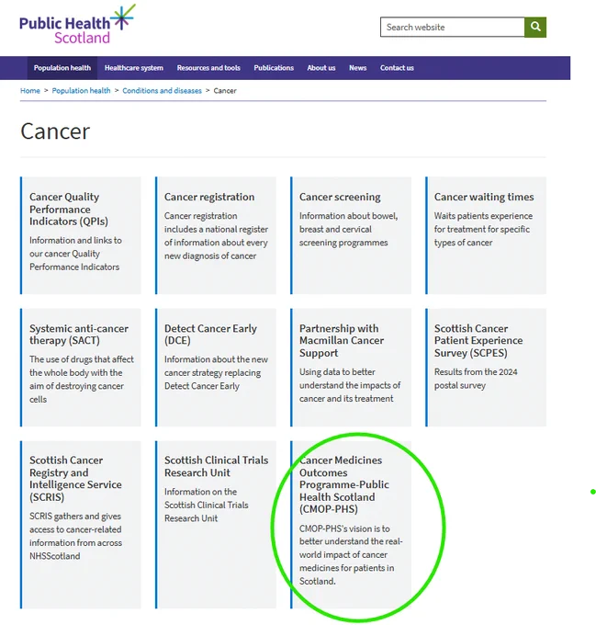This screenshot has width=596, height=625.
Task: Open Scottish Clinical Trials Research Unit card
Action: 216,524
